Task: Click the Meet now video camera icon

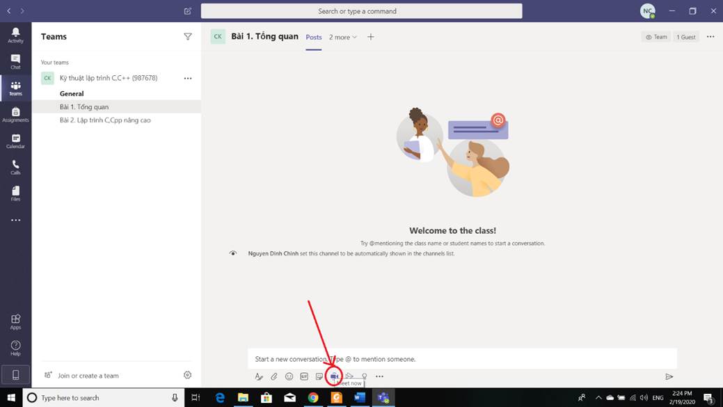Action: [x=334, y=376]
